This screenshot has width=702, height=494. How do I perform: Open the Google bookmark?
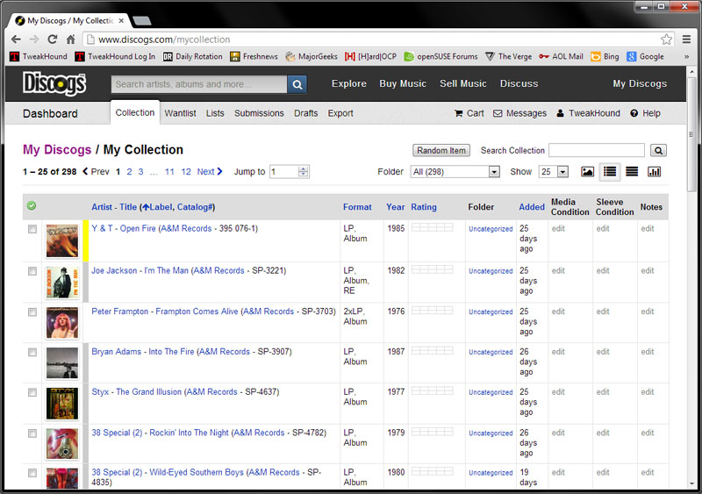click(x=645, y=56)
